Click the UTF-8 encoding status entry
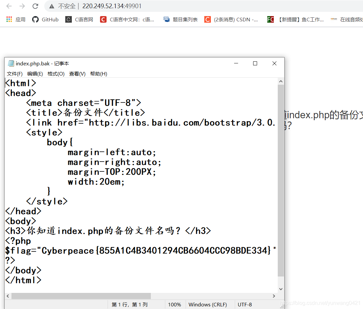Viewport: 363px width, 309px height. 245,305
